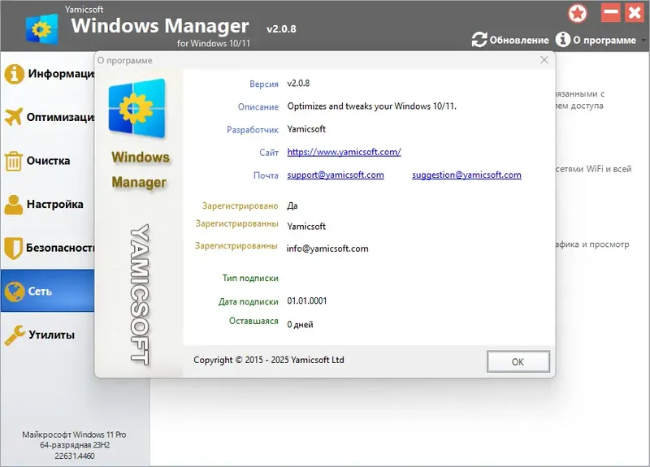Click the Оптимизация airplane icon
Screen dimensions: 650x467
pyautogui.click(x=14, y=117)
